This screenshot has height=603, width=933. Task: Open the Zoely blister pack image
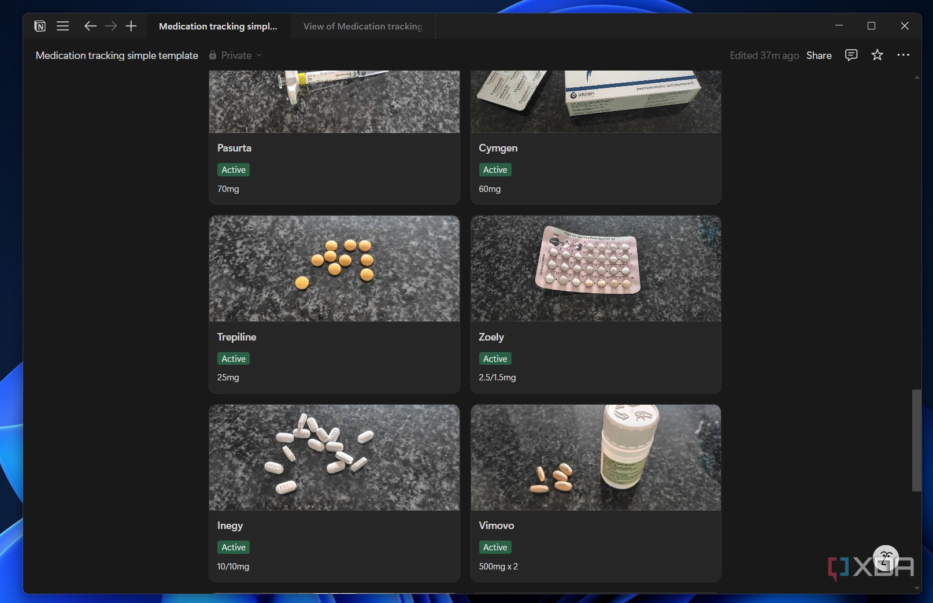(x=596, y=269)
